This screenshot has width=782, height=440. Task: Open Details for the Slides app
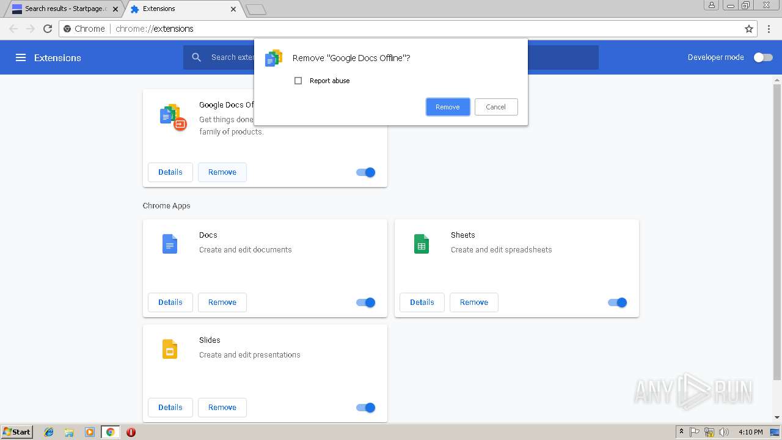tap(170, 408)
